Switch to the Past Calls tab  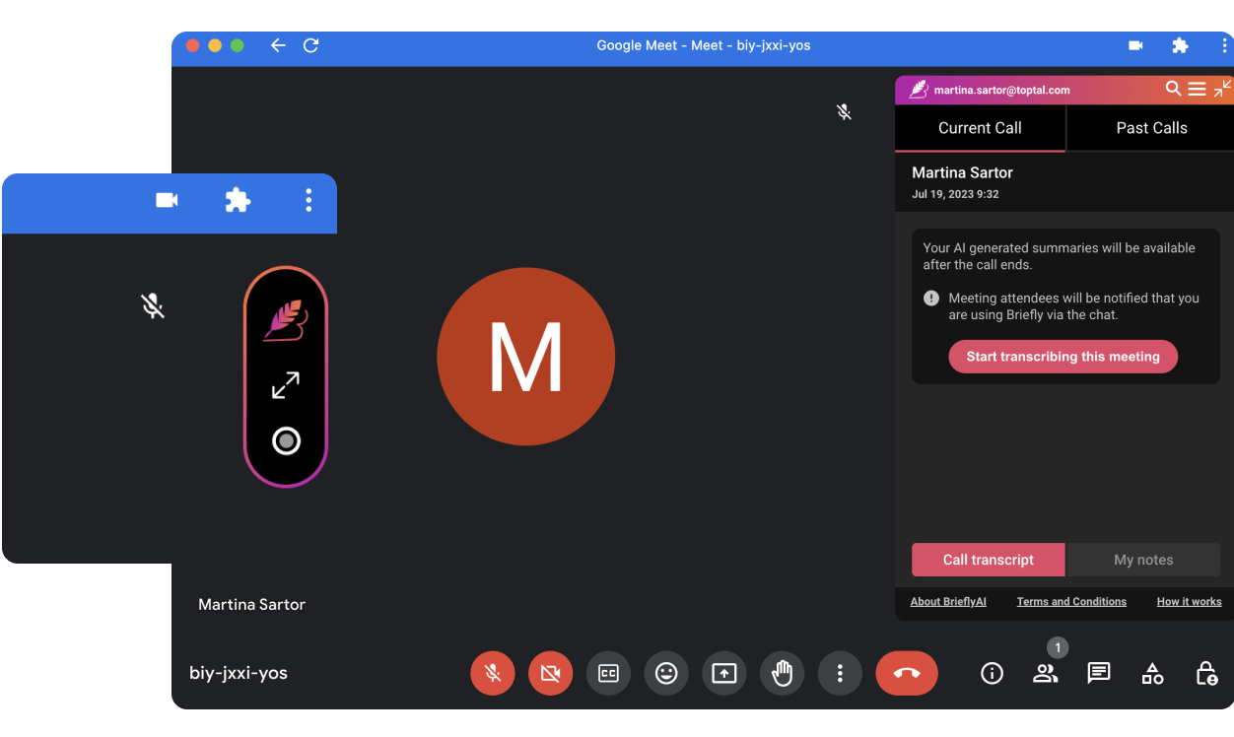(1151, 128)
